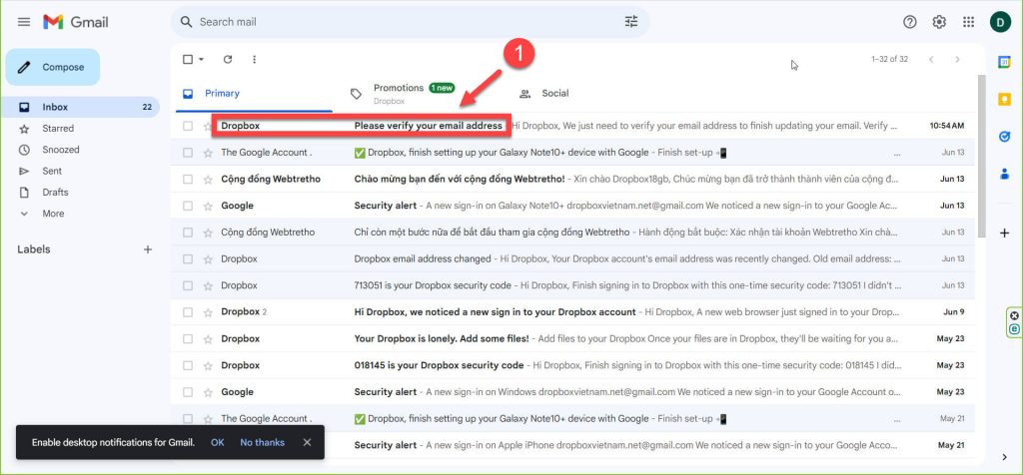Open the Dropbox email address changed message
Screen dimensions: 1023x475
pyautogui.click(x=572, y=259)
